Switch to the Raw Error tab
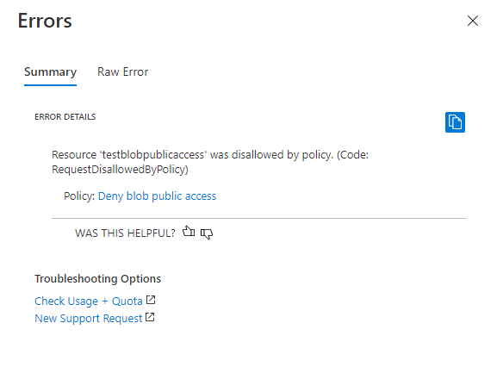 pos(122,71)
